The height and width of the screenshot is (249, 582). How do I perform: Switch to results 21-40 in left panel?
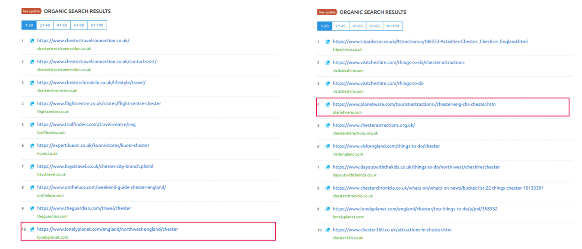tap(44, 25)
